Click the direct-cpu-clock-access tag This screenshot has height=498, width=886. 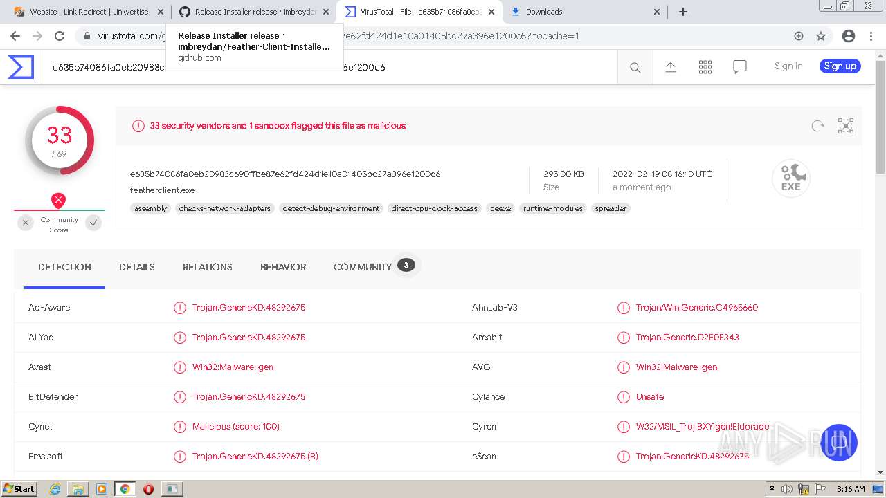435,208
